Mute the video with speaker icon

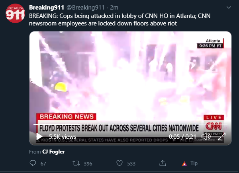(x=206, y=136)
